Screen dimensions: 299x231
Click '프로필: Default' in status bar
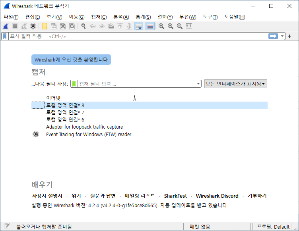pyautogui.click(x=273, y=227)
